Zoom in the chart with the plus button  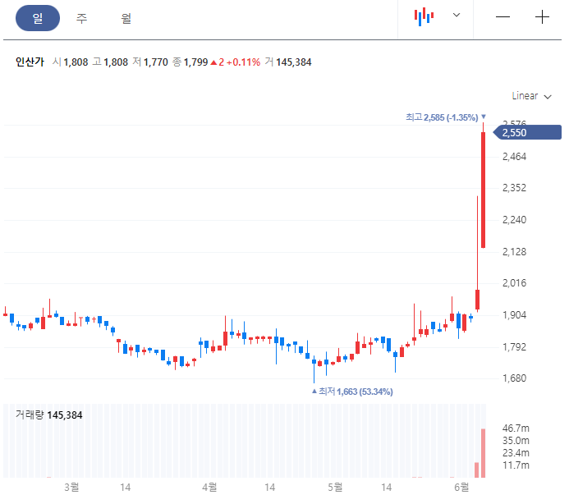coord(542,17)
